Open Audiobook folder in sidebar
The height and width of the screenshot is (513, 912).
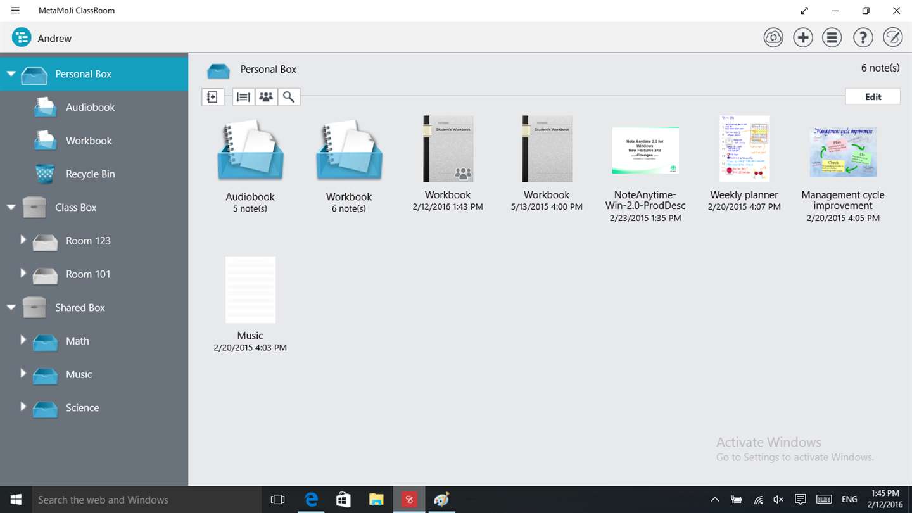[94, 107]
